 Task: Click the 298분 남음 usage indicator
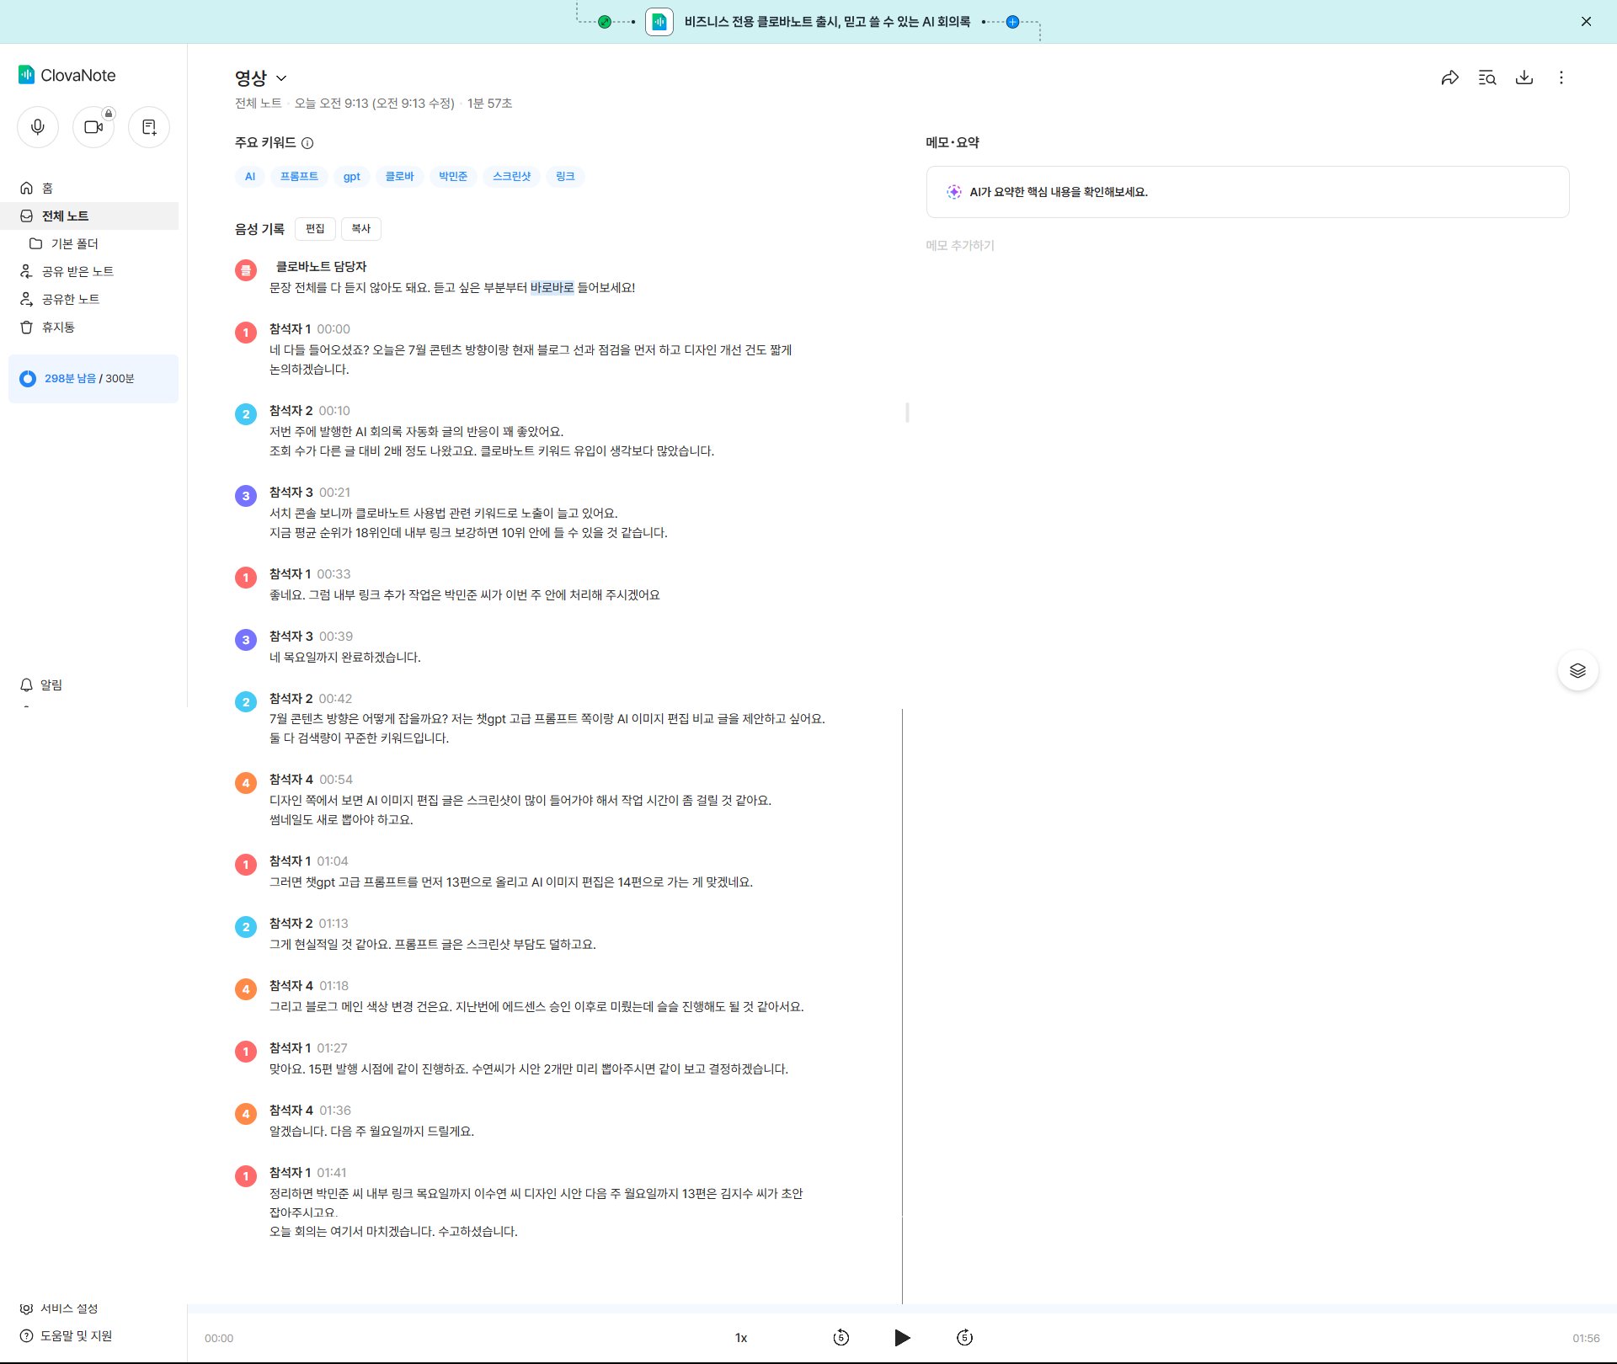coord(93,379)
